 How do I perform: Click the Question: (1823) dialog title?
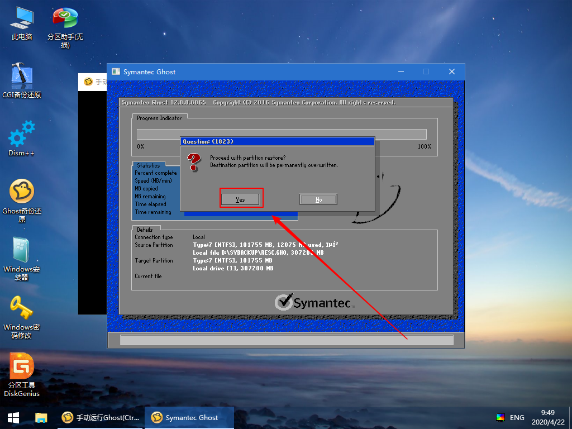pos(208,141)
